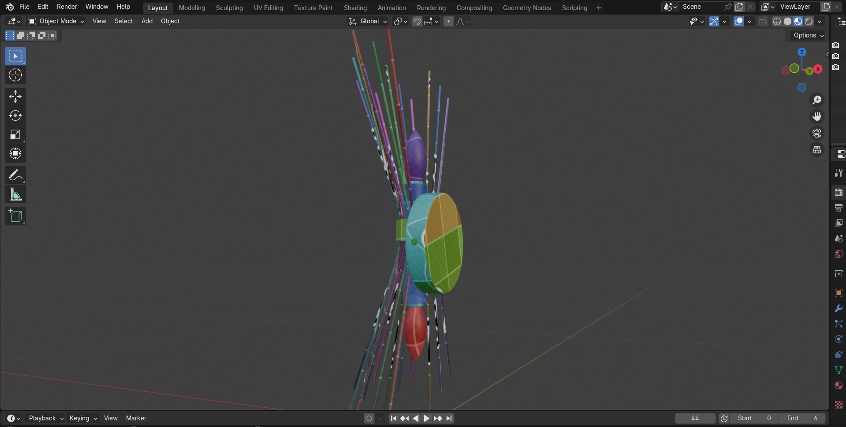Click the Marker button in timeline
The image size is (846, 427).
tap(136, 418)
